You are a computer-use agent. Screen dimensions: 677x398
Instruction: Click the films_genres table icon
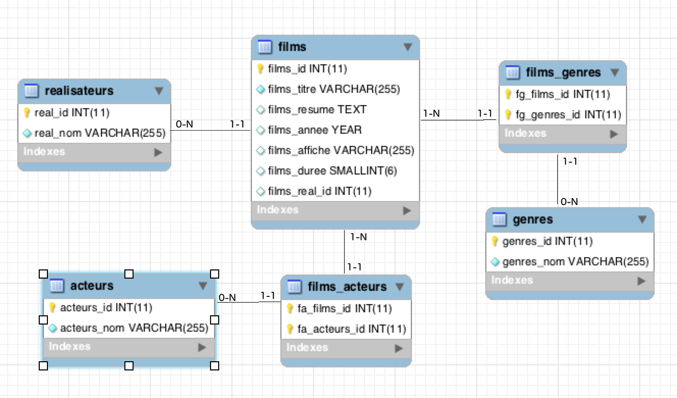[x=512, y=73]
